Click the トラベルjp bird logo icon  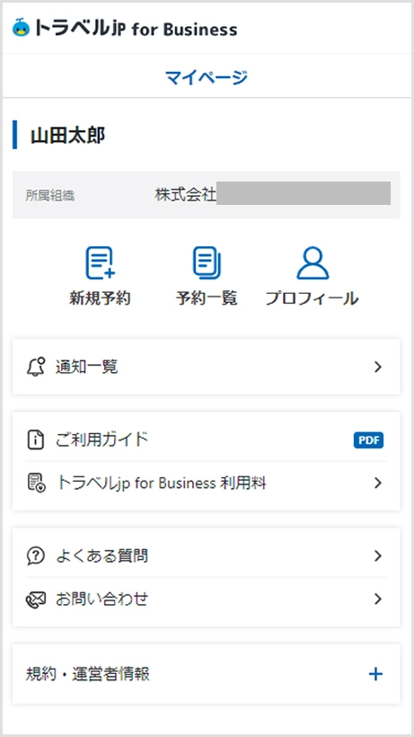(22, 28)
